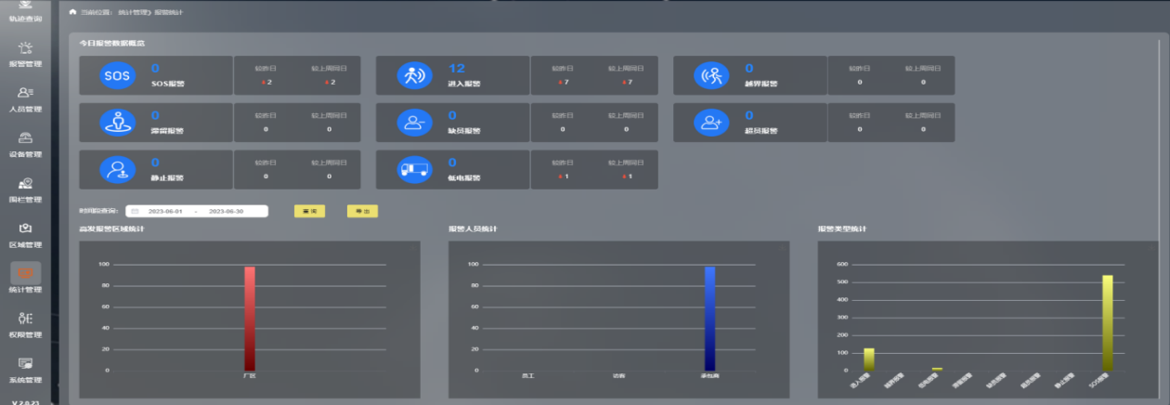Image resolution: width=1170 pixels, height=405 pixels.
Task: Open 围栏管理 from the sidebar
Action: tap(25, 189)
